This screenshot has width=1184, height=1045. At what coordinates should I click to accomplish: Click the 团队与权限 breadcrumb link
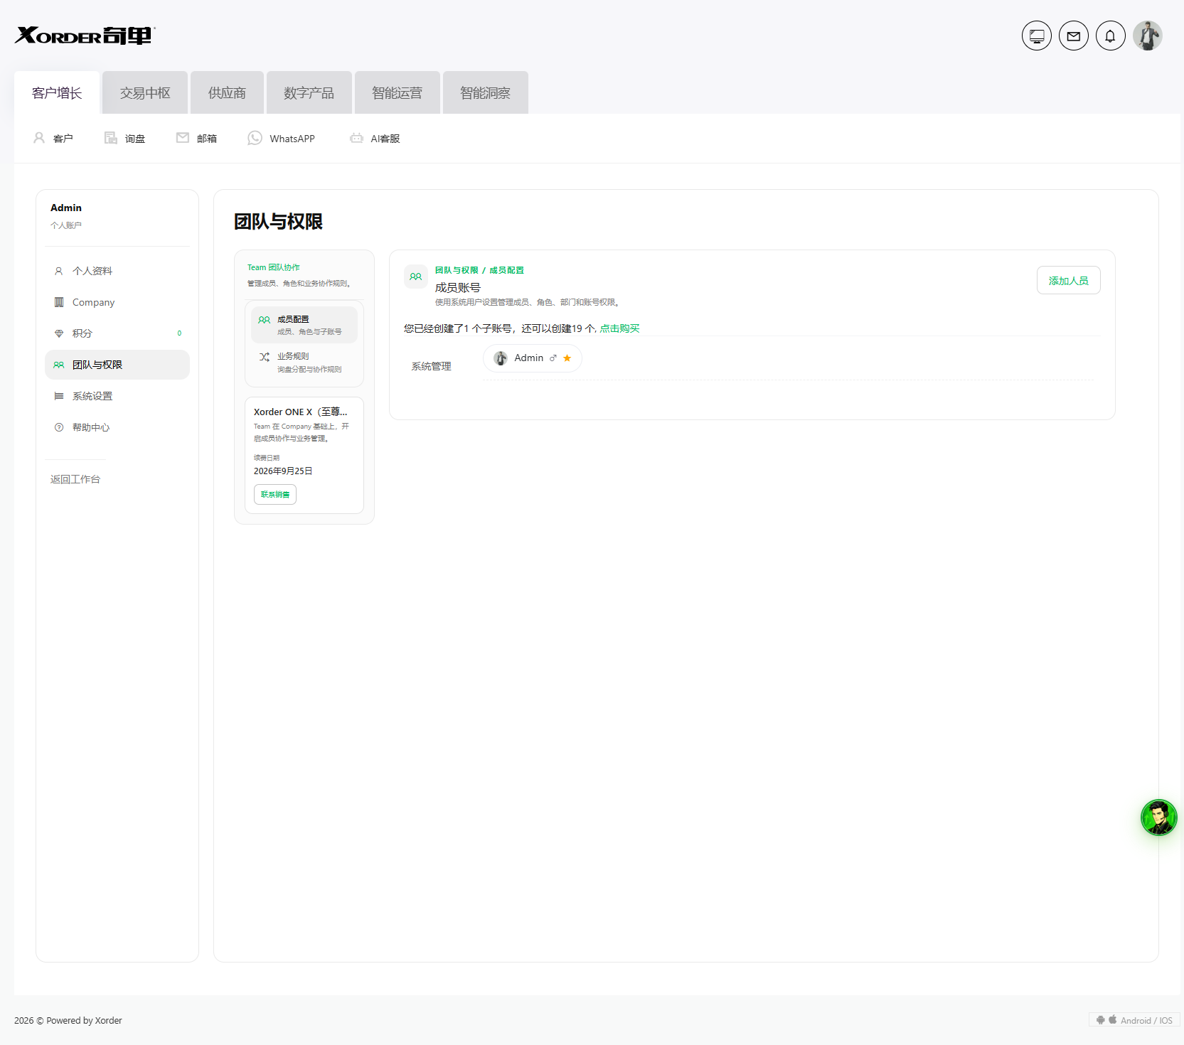click(457, 270)
